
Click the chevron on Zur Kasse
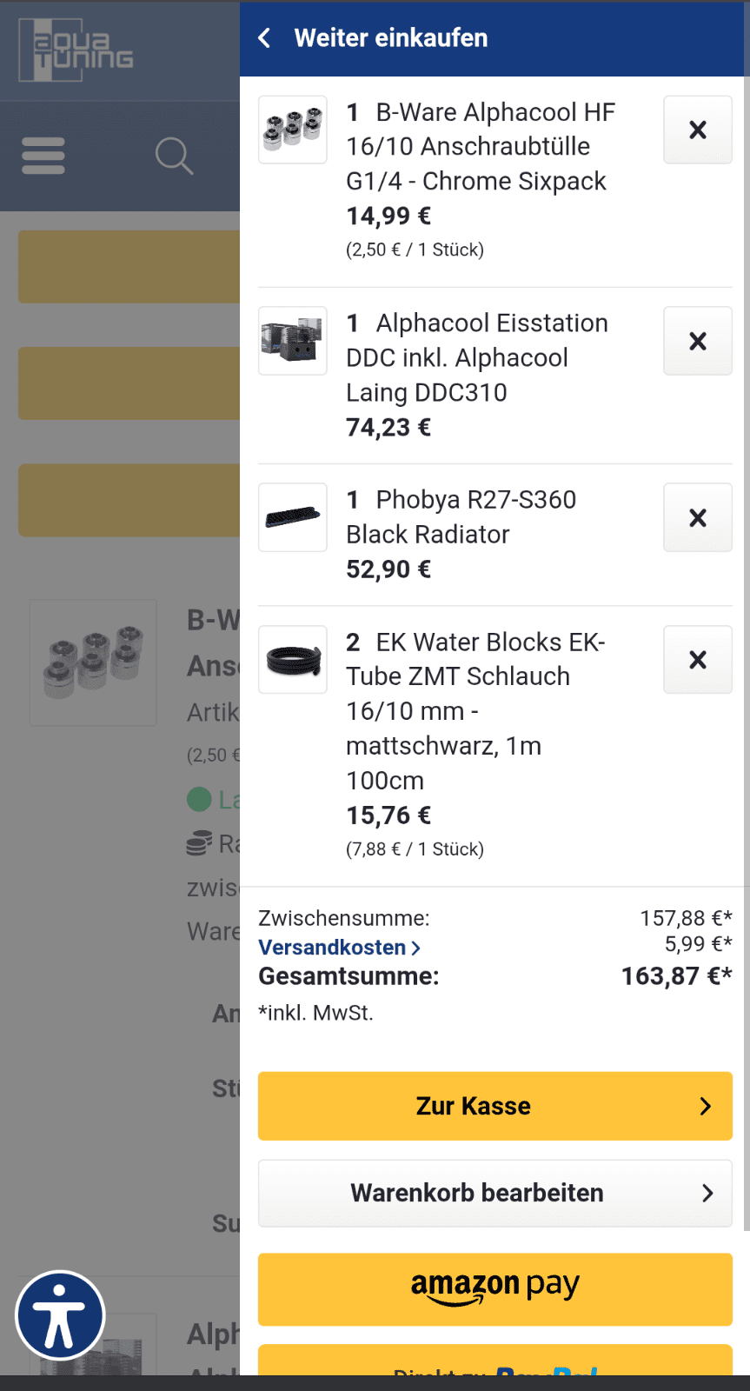[x=705, y=1106]
